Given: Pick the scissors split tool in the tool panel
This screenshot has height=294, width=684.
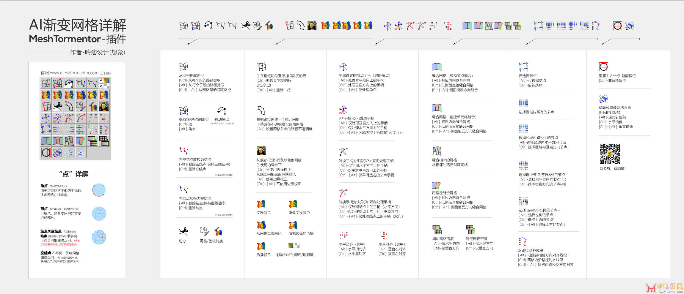Looking at the screenshot, I should click(57, 106).
